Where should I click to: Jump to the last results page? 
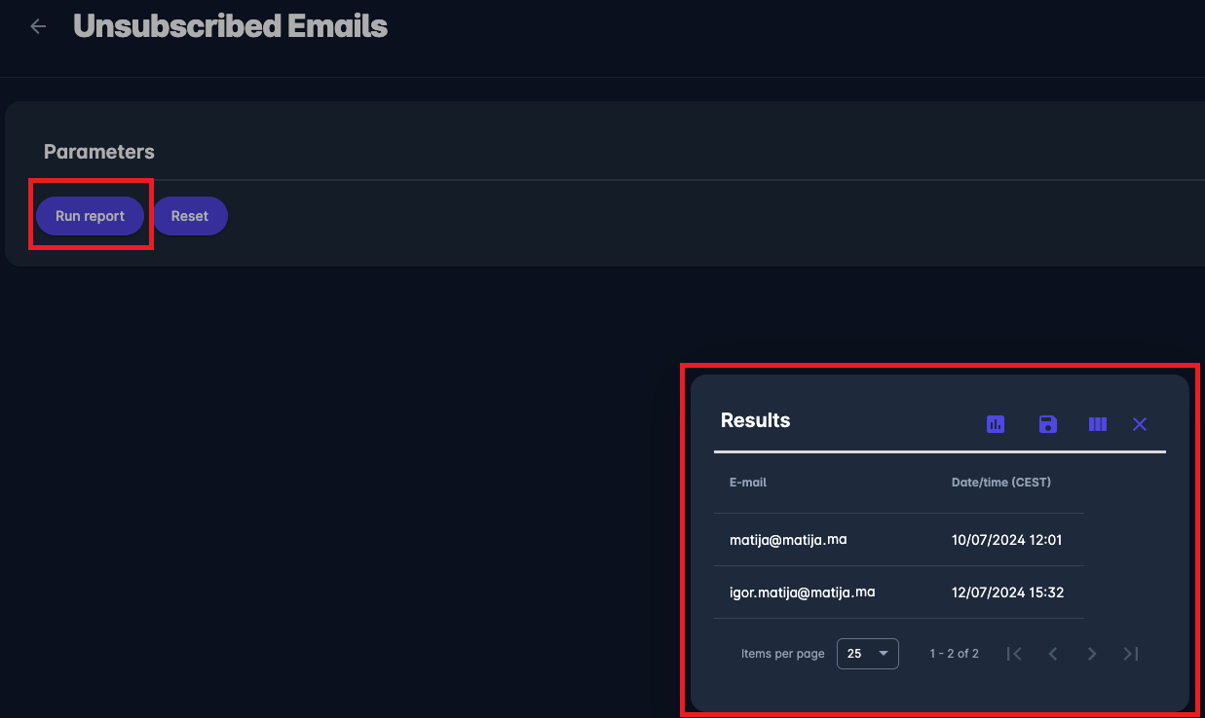[x=1131, y=654]
